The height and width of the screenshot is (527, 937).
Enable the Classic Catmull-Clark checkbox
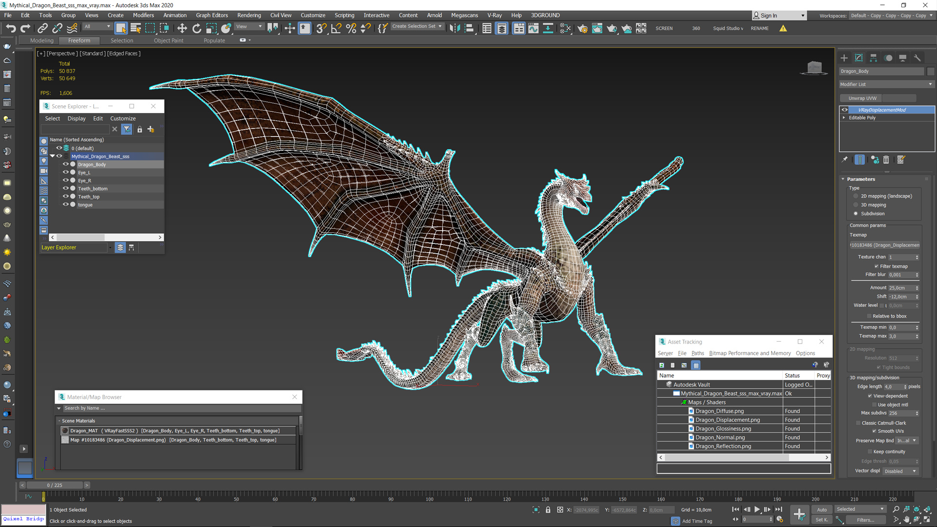(x=858, y=423)
